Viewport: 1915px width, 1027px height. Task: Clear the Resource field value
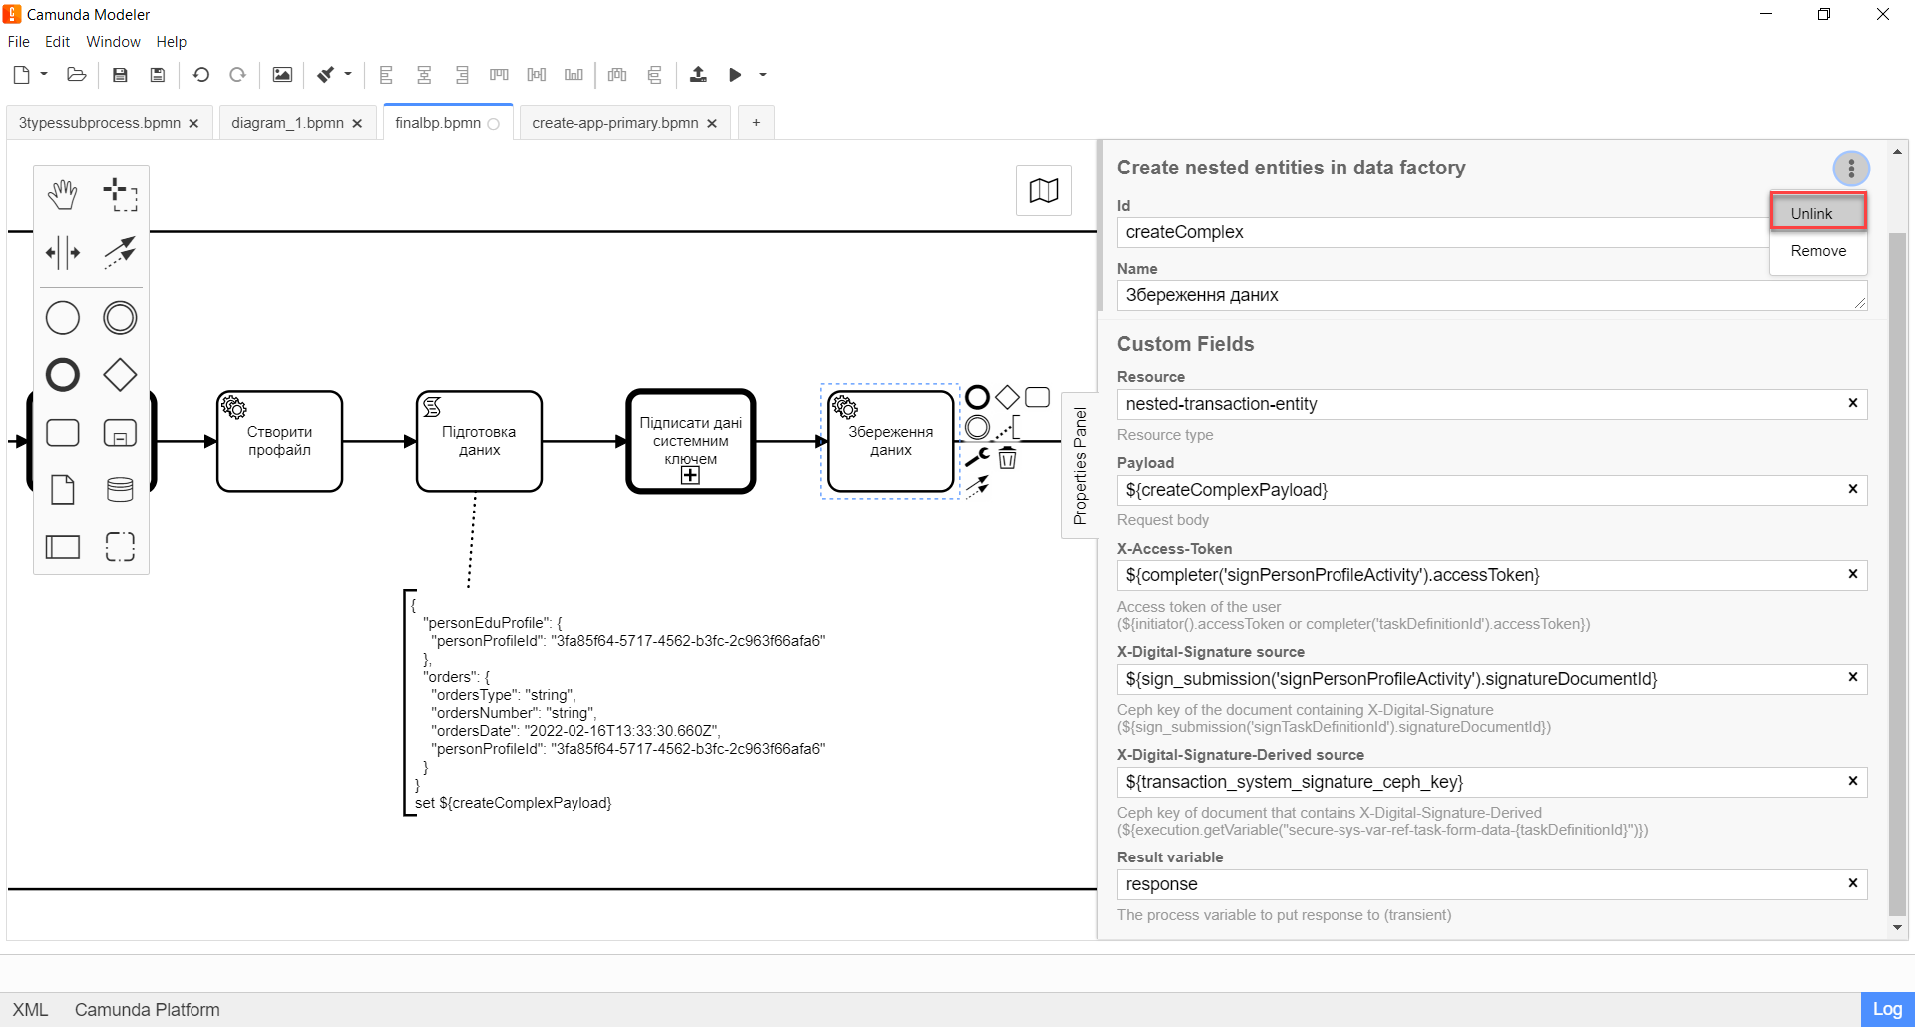tap(1852, 403)
